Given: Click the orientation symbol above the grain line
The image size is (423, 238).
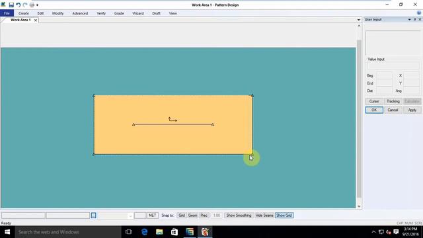Looking at the screenshot, I should (173, 119).
